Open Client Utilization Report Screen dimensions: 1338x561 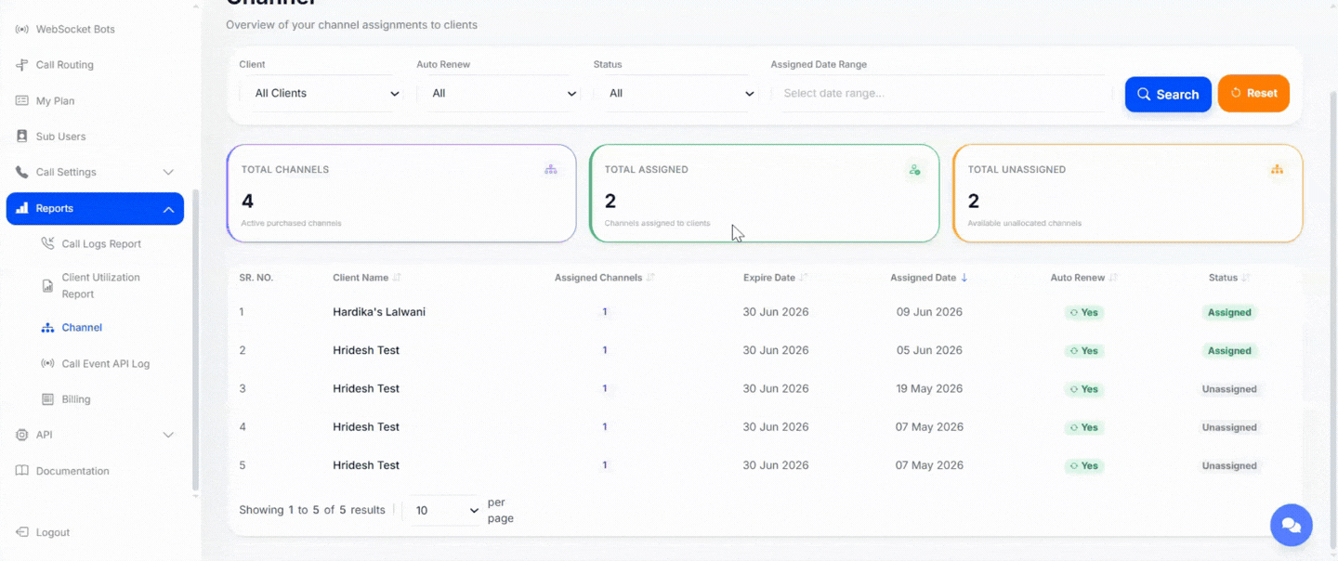tap(100, 285)
